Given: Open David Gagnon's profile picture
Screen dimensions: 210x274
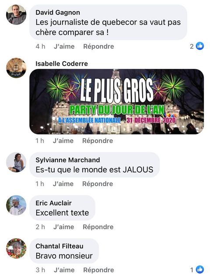Looking at the screenshot, I should [x=16, y=15].
